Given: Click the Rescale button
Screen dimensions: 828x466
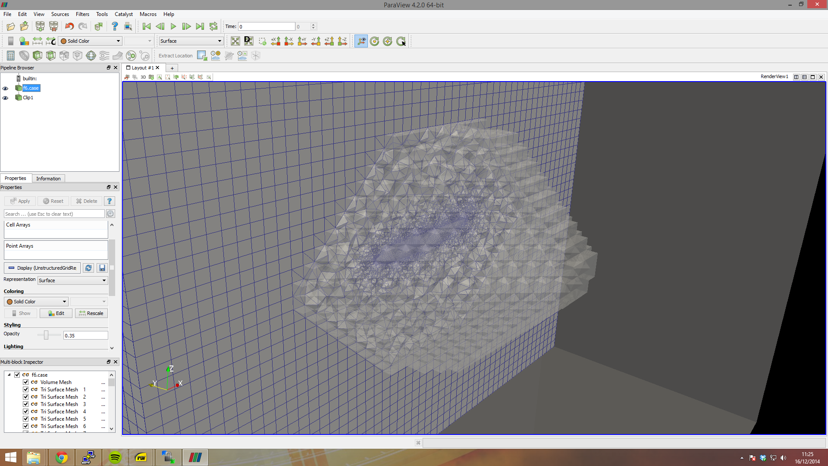Looking at the screenshot, I should 91,313.
